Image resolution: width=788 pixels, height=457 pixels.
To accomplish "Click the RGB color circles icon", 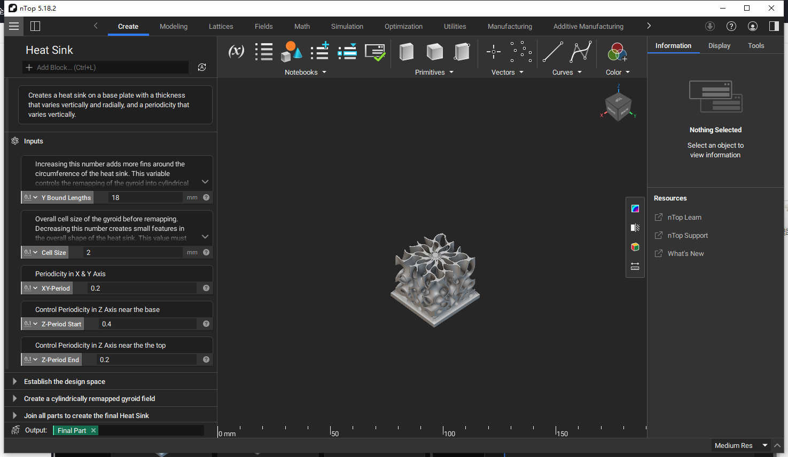I will point(617,52).
